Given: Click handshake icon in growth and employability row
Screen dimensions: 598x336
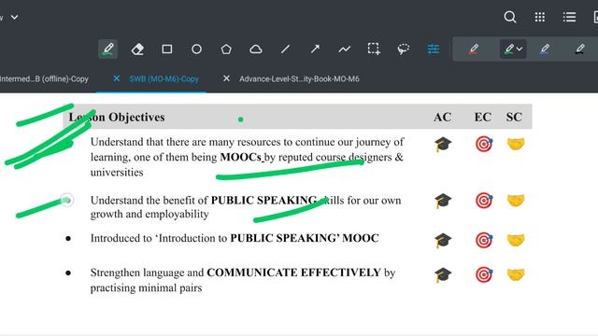Looking at the screenshot, I should coord(516,201).
